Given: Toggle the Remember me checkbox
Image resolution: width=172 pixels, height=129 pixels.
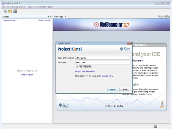Looking at the screenshot, I should (x=77, y=67).
